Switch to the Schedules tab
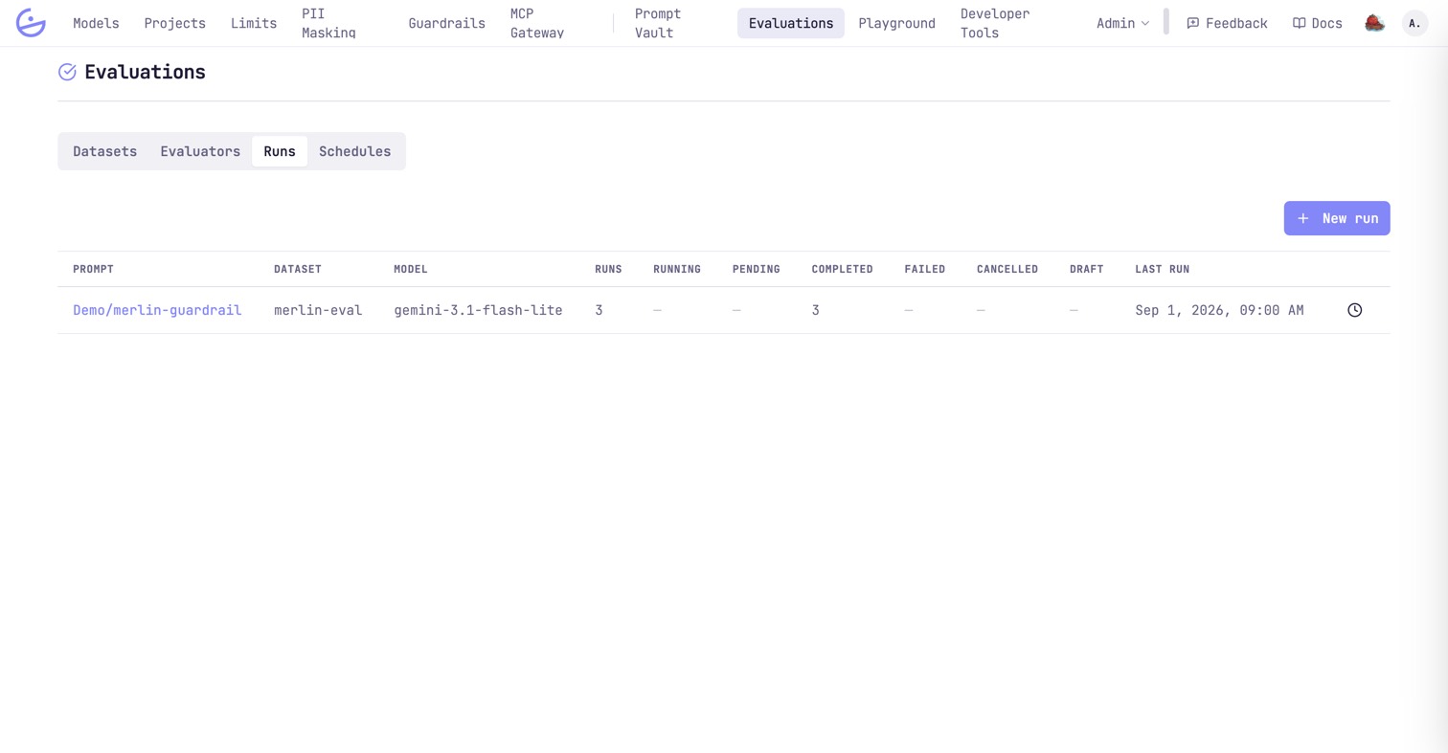Screen dimensions: 1448x753 click(354, 151)
